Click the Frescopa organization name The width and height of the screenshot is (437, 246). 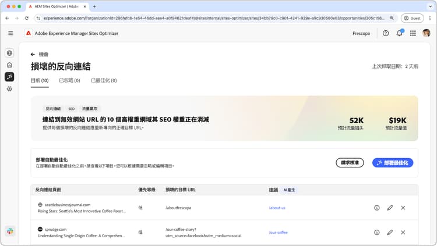(361, 33)
